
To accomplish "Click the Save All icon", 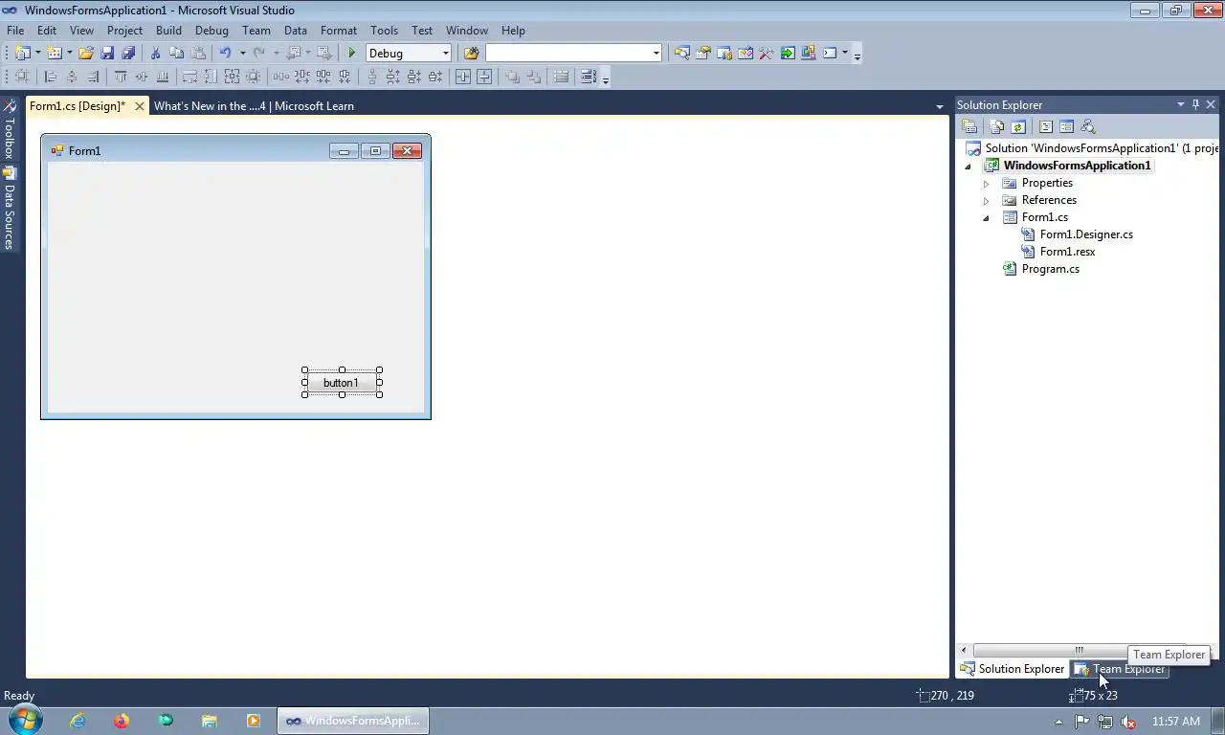I will pos(128,54).
